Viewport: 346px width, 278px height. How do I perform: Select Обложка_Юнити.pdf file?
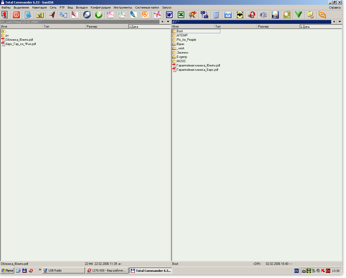click(x=17, y=40)
